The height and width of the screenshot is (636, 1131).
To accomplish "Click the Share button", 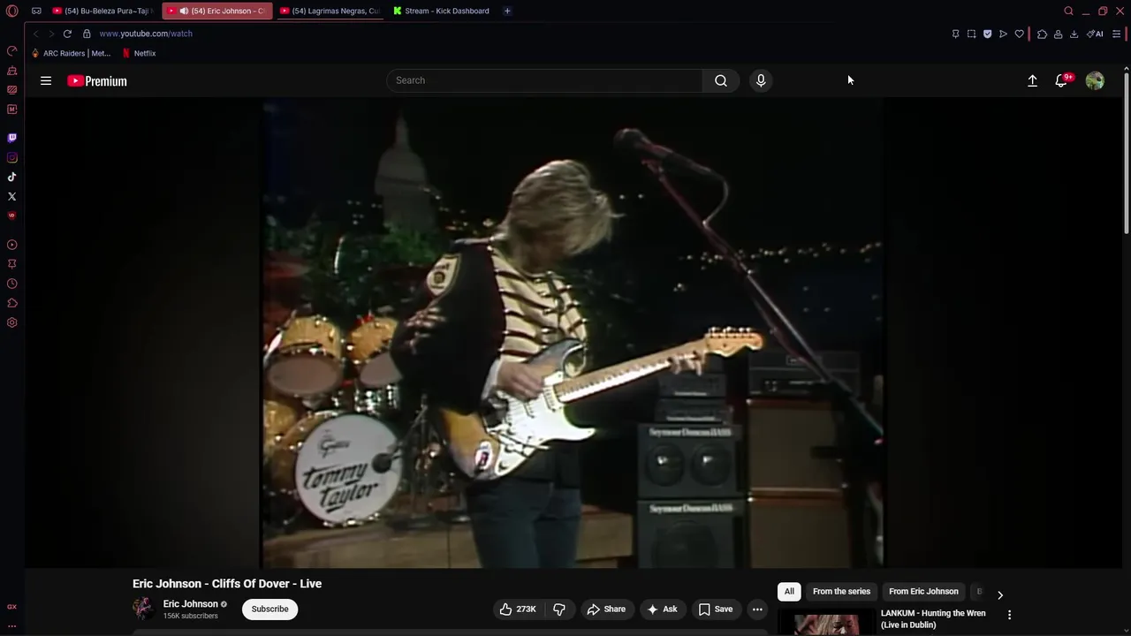I will pos(606,609).
